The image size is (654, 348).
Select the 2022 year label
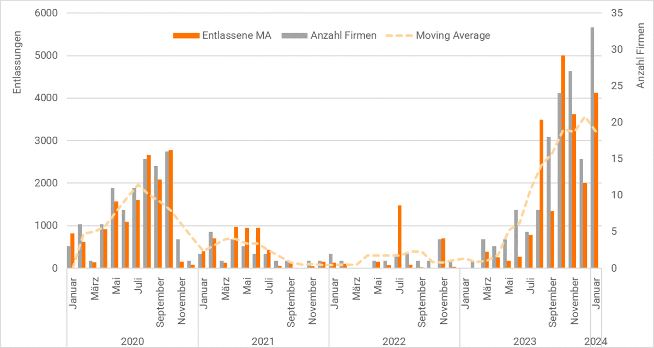pyautogui.click(x=394, y=341)
